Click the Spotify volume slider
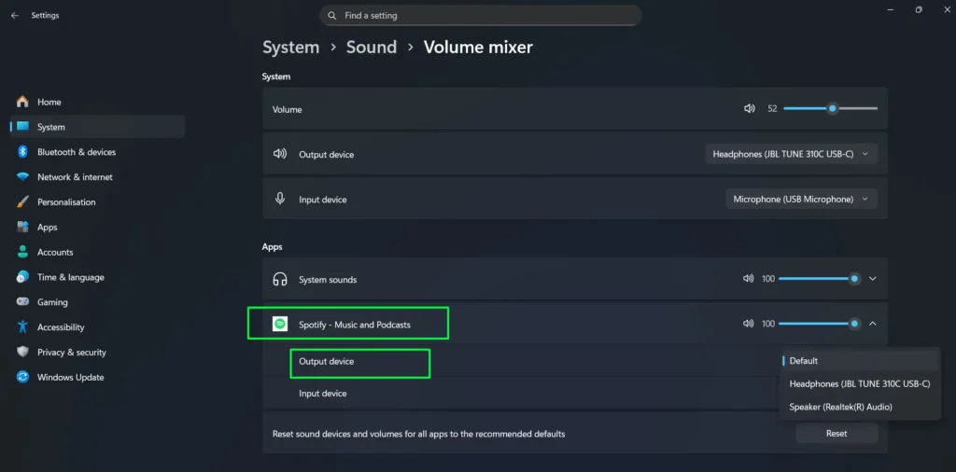The image size is (956, 472). 819,324
